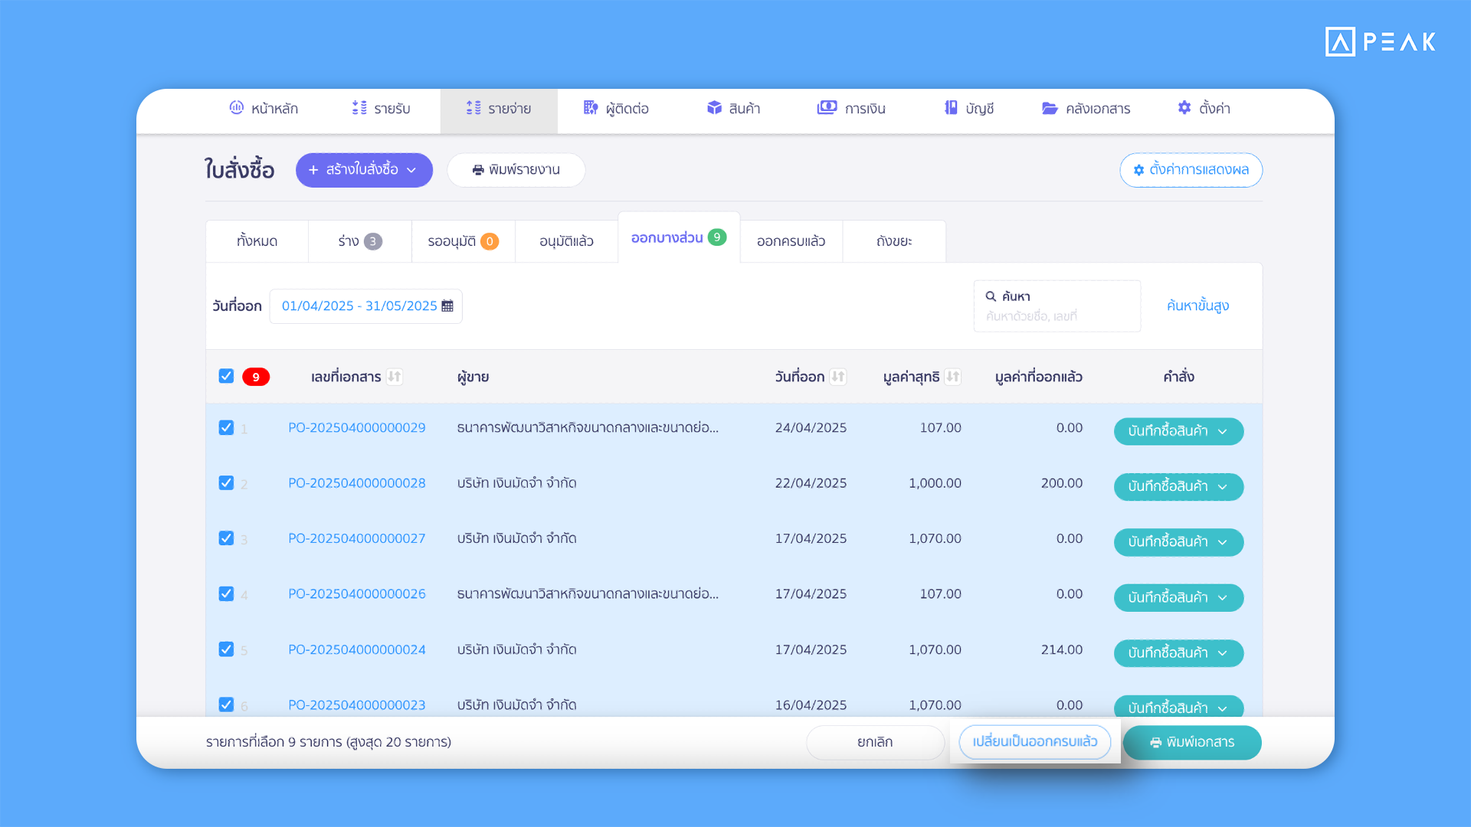Open the คลังเอกสาร (document library) menu

pos(1086,109)
